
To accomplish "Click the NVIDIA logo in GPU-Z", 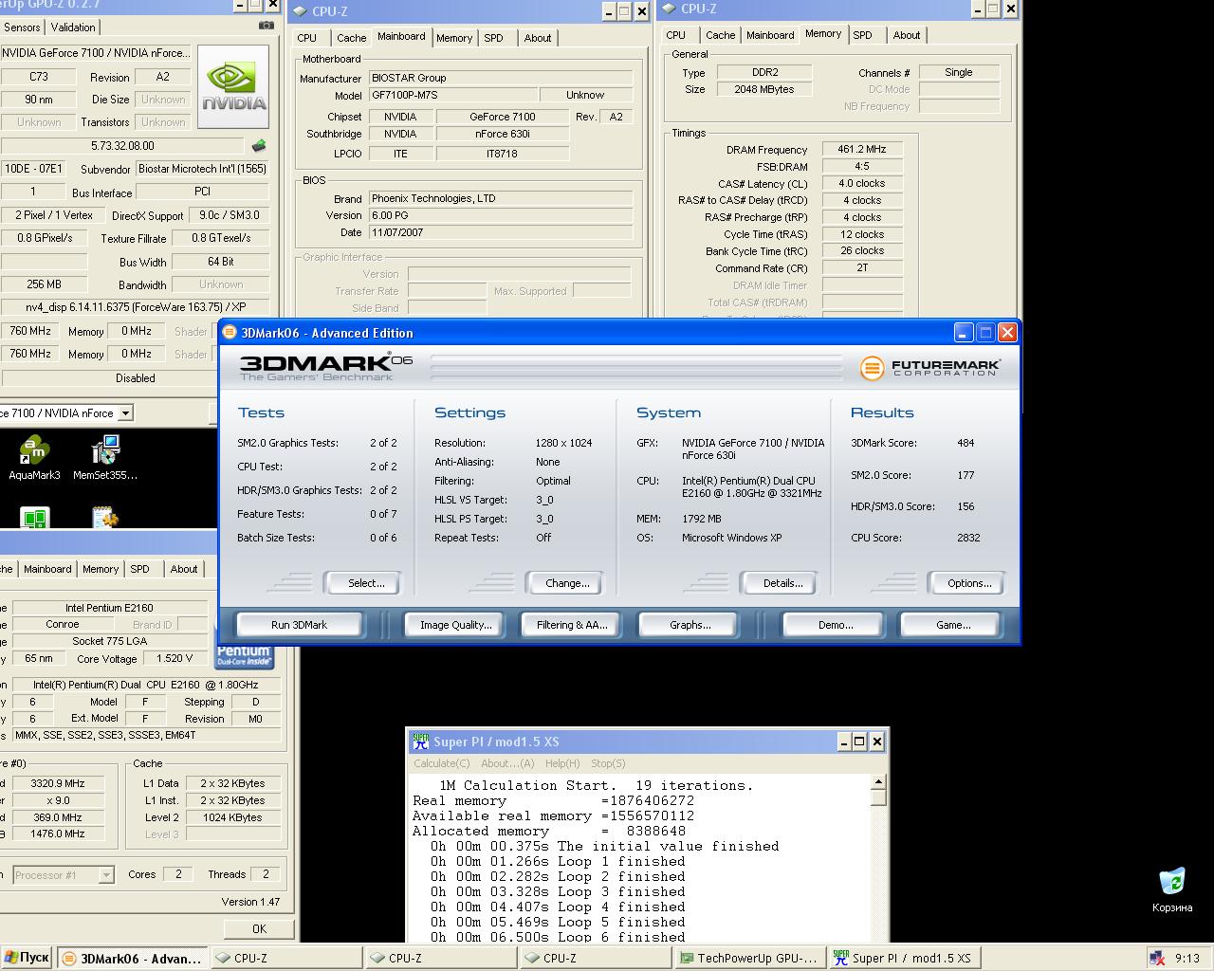I will [232, 87].
